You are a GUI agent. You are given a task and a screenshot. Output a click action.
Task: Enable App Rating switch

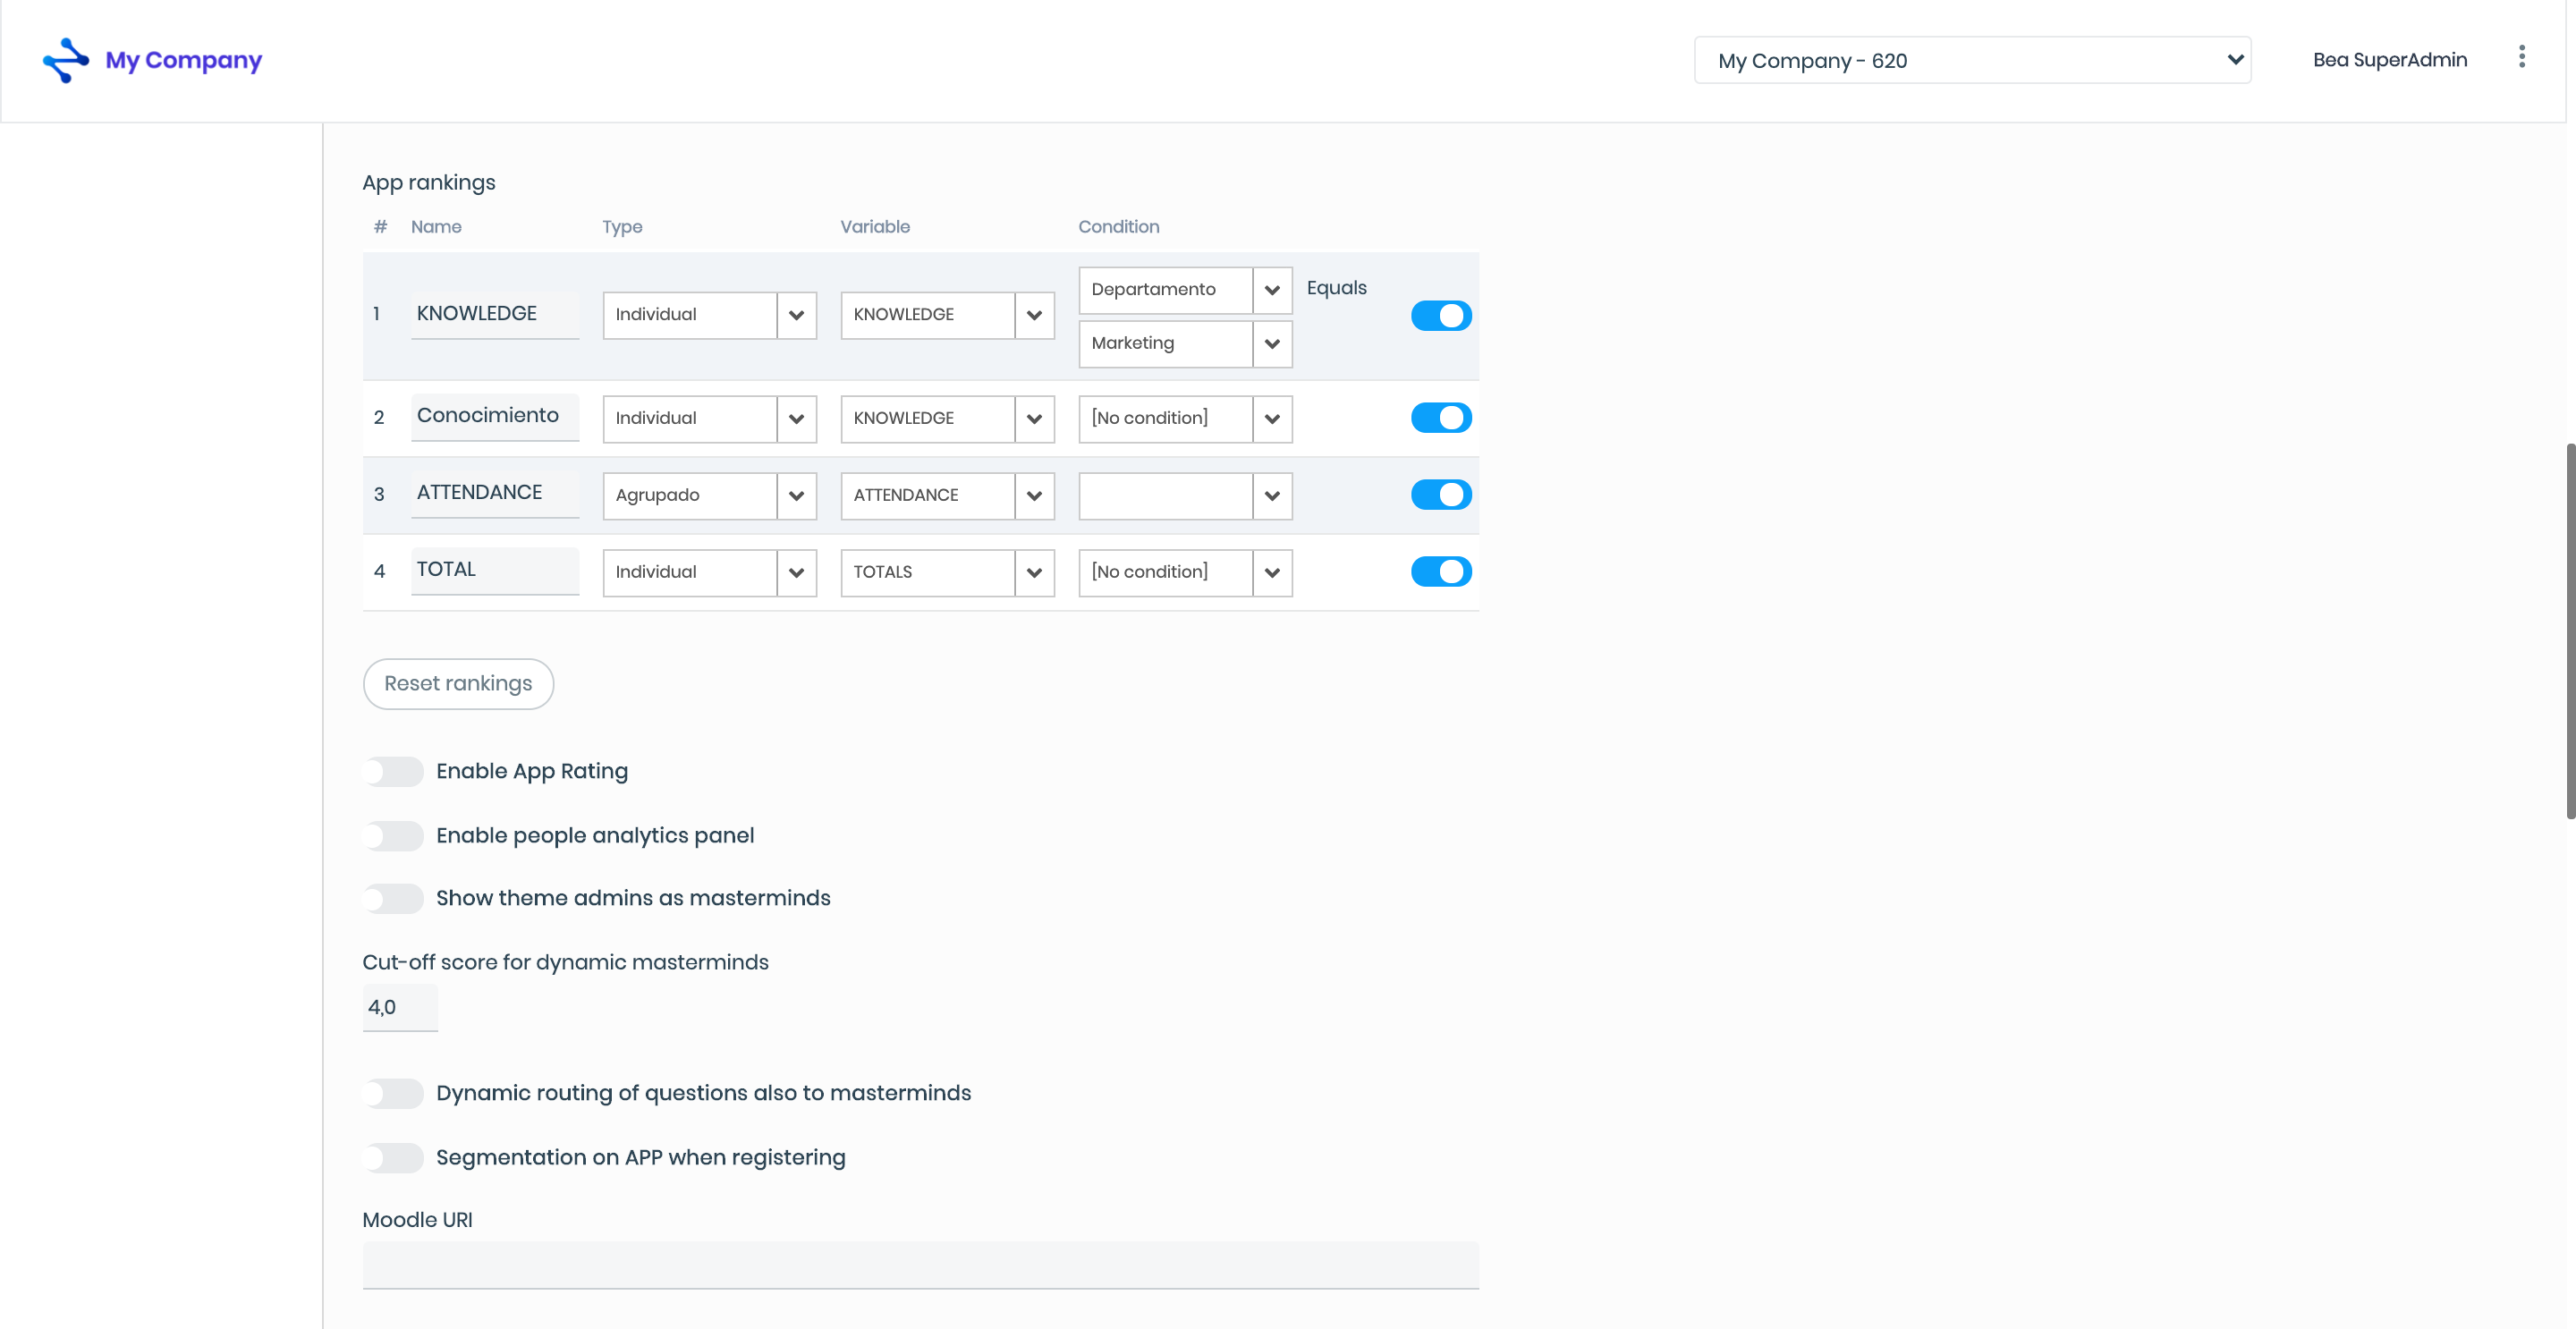coord(393,771)
